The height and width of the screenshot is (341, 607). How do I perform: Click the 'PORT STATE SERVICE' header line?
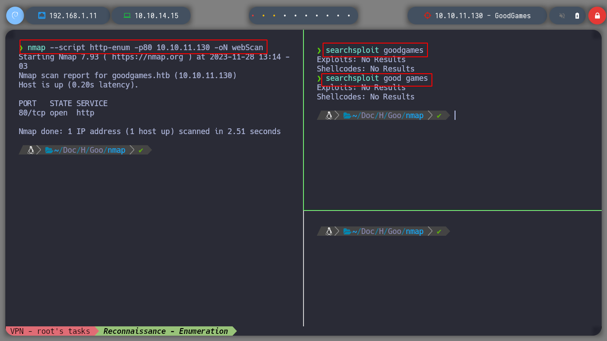(63, 103)
